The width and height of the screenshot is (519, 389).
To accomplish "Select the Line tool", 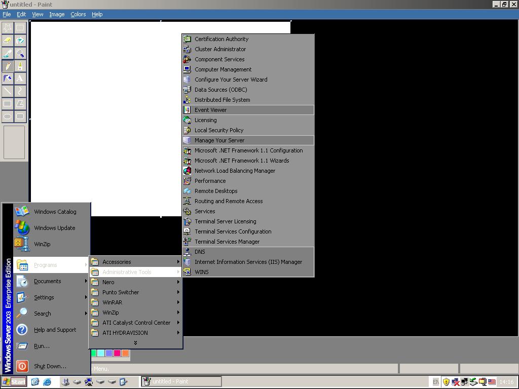I will click(8, 91).
